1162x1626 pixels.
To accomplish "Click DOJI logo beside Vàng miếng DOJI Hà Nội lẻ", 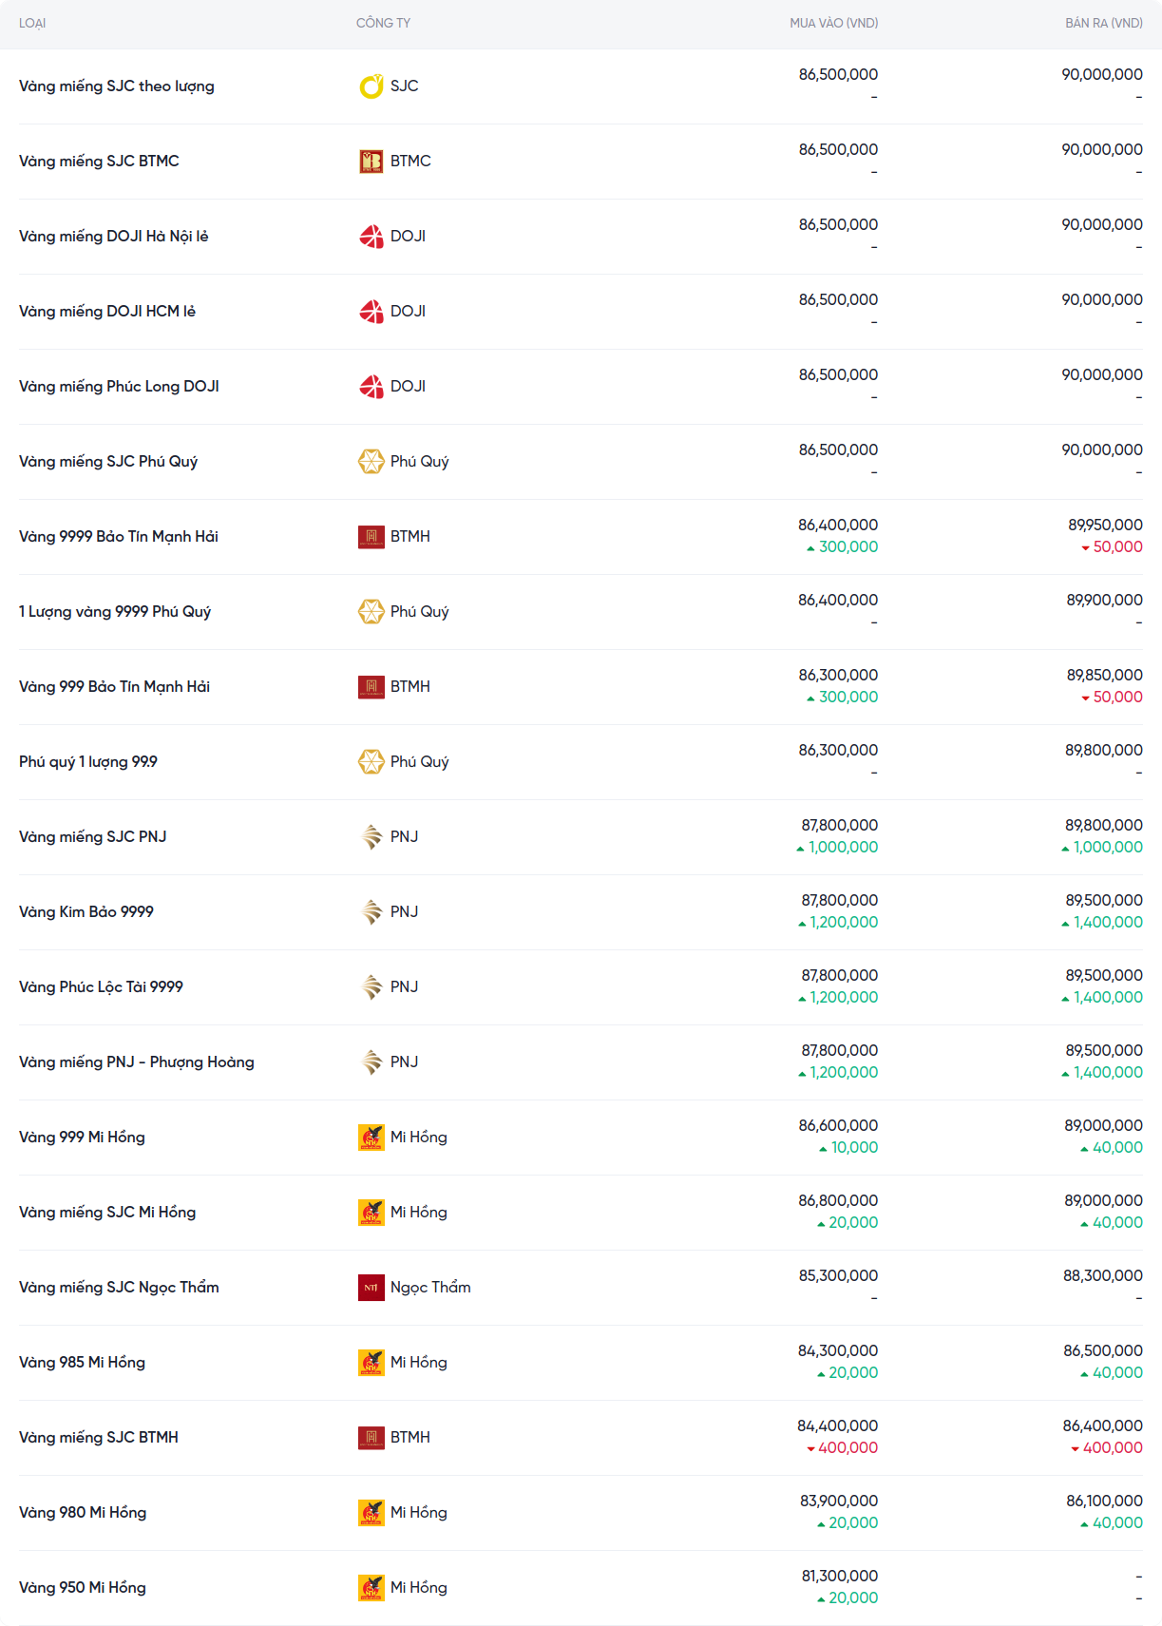I will pos(371,237).
